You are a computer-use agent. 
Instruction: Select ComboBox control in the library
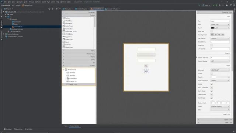pyautogui.click(x=69, y=29)
